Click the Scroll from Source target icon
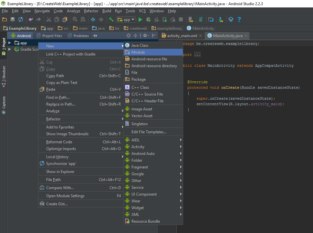The height and width of the screenshot is (233, 313). coord(129,36)
